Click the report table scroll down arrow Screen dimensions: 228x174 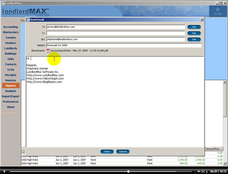(225, 164)
